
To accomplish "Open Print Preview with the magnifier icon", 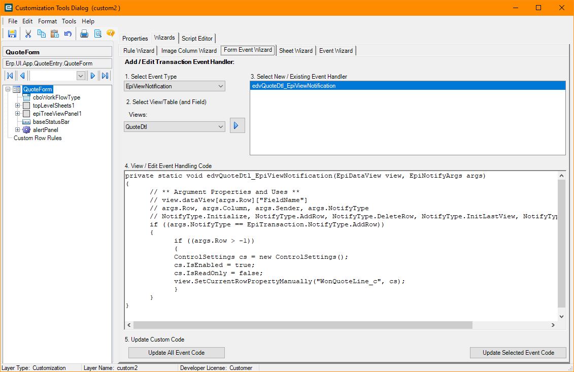I will [x=97, y=34].
